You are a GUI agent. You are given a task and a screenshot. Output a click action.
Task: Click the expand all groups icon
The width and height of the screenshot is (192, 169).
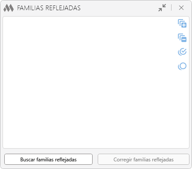[182, 23]
